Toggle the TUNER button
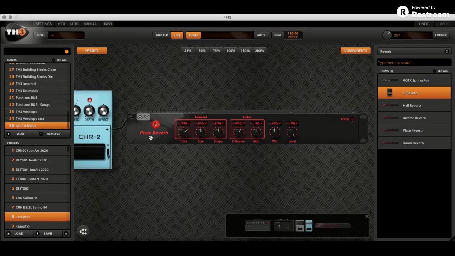 click(193, 35)
